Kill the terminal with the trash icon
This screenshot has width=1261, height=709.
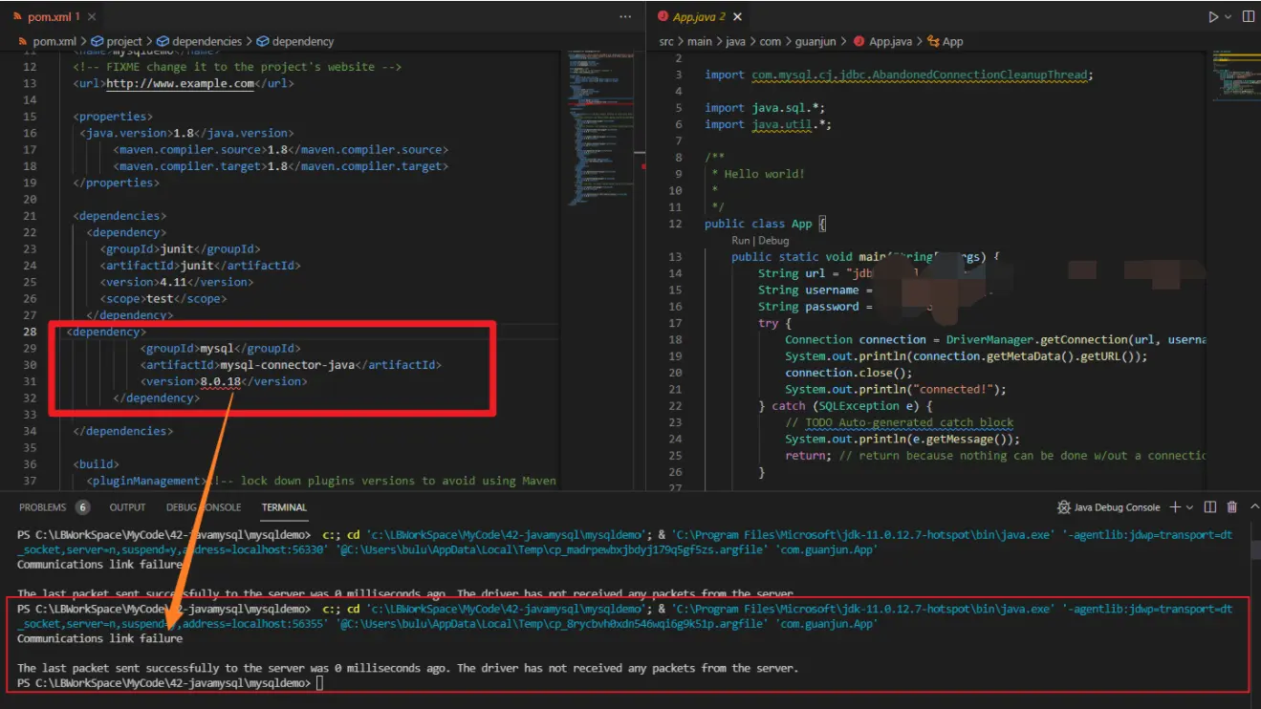[1232, 507]
